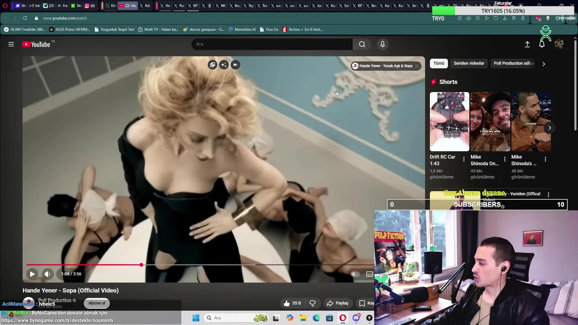Toggle subtitles captions button in player
The image size is (578, 325).
(369, 274)
